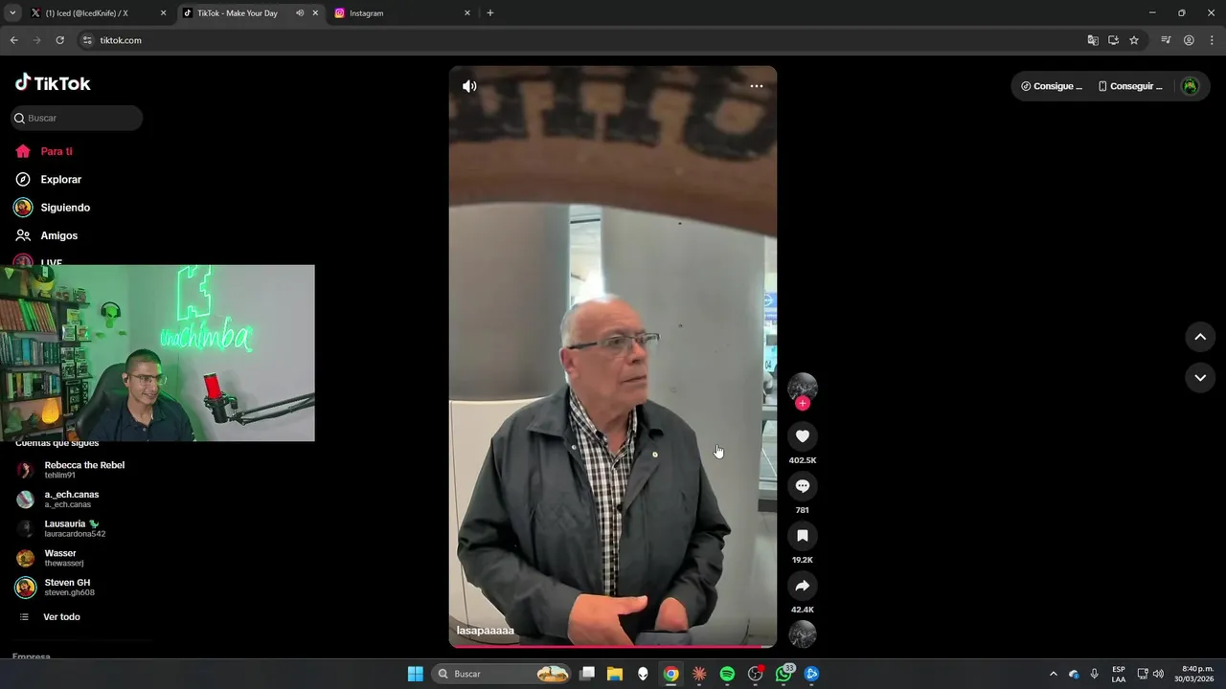Screen dimensions: 1226x689
Task: Translate this page icon
Action: click(1093, 40)
